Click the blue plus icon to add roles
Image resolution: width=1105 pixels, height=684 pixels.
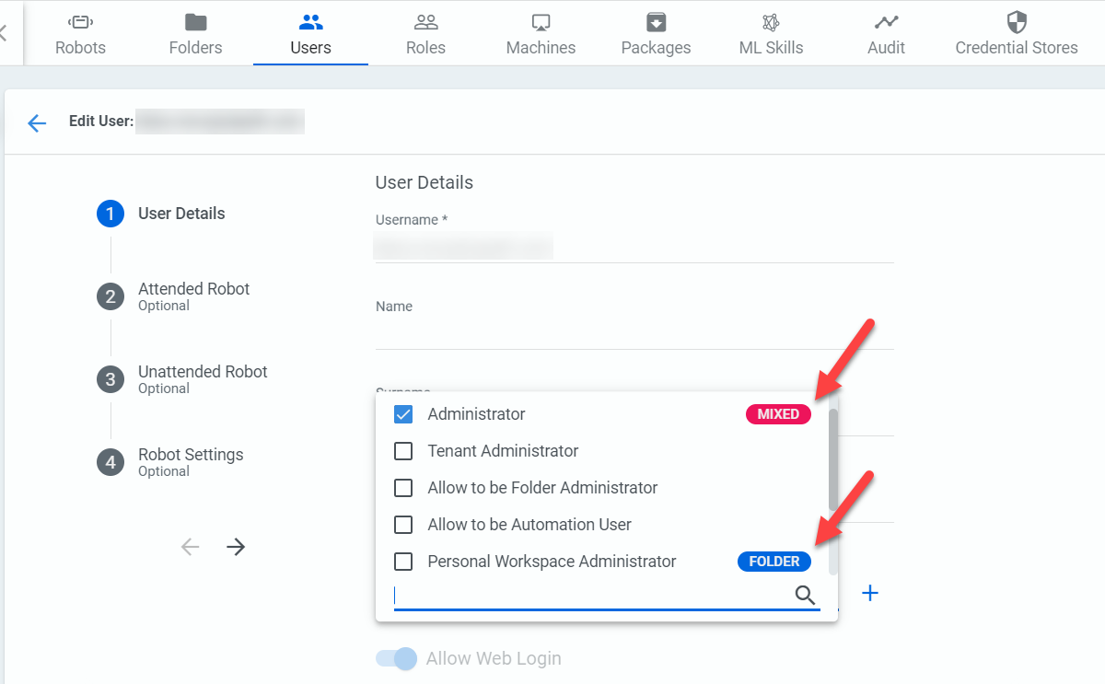click(870, 593)
